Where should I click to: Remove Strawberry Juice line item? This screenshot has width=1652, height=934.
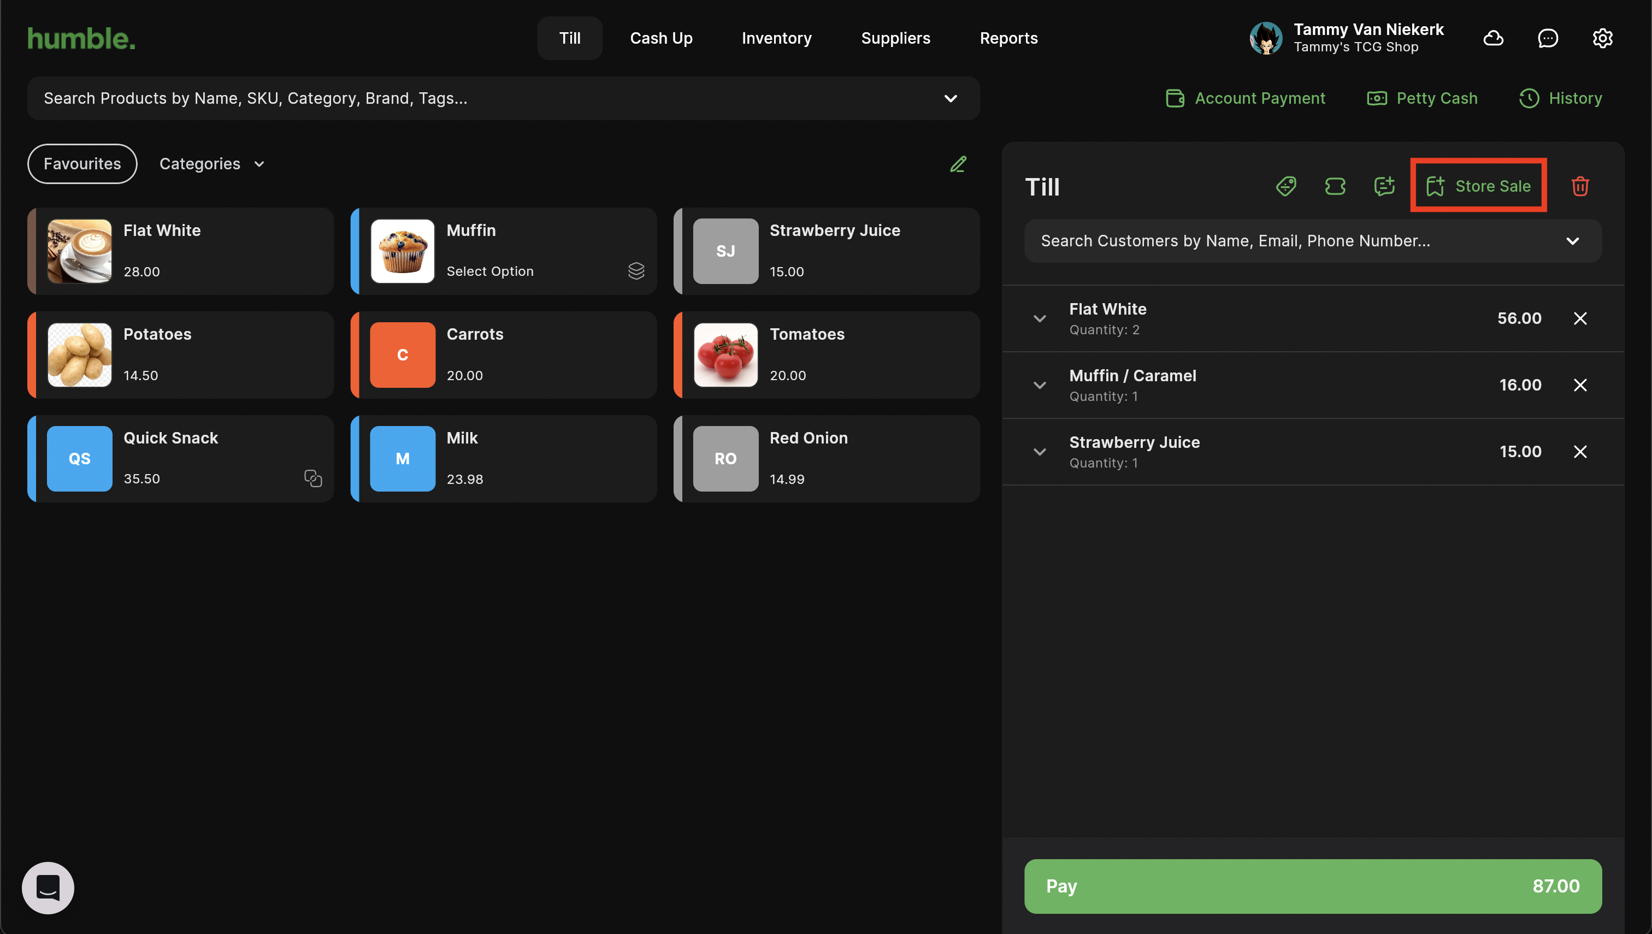pos(1579,452)
